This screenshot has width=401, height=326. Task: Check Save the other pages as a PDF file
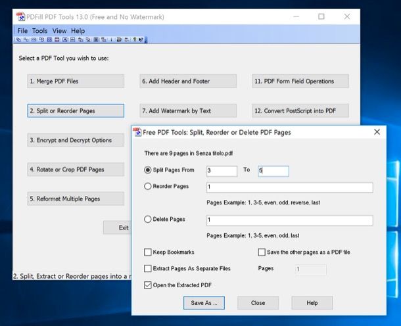click(262, 252)
